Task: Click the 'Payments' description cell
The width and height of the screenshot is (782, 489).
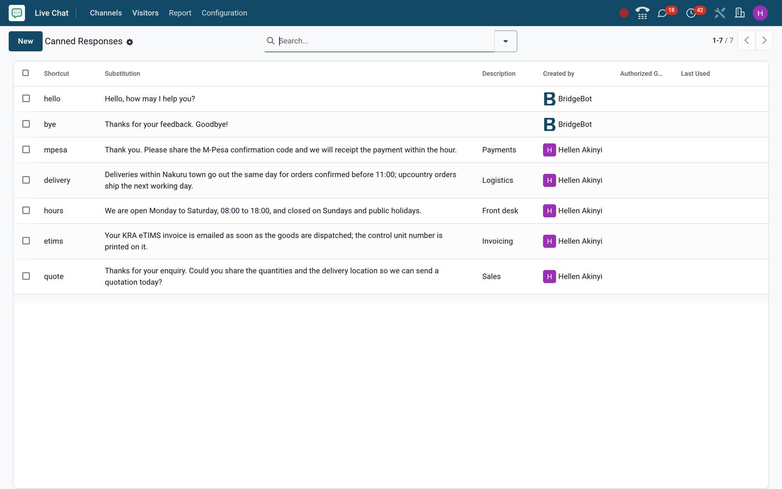Action: [499, 150]
